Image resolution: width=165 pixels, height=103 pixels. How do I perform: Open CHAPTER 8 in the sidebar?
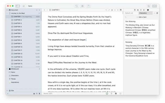pyautogui.click(x=23, y=40)
